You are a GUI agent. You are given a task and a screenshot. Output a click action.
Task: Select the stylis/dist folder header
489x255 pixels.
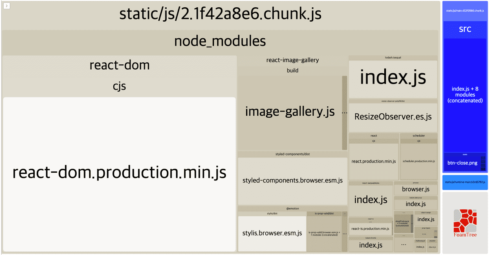point(272,213)
